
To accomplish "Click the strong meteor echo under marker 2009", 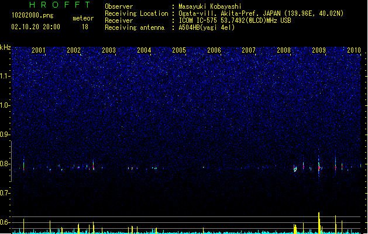I will tap(319, 167).
